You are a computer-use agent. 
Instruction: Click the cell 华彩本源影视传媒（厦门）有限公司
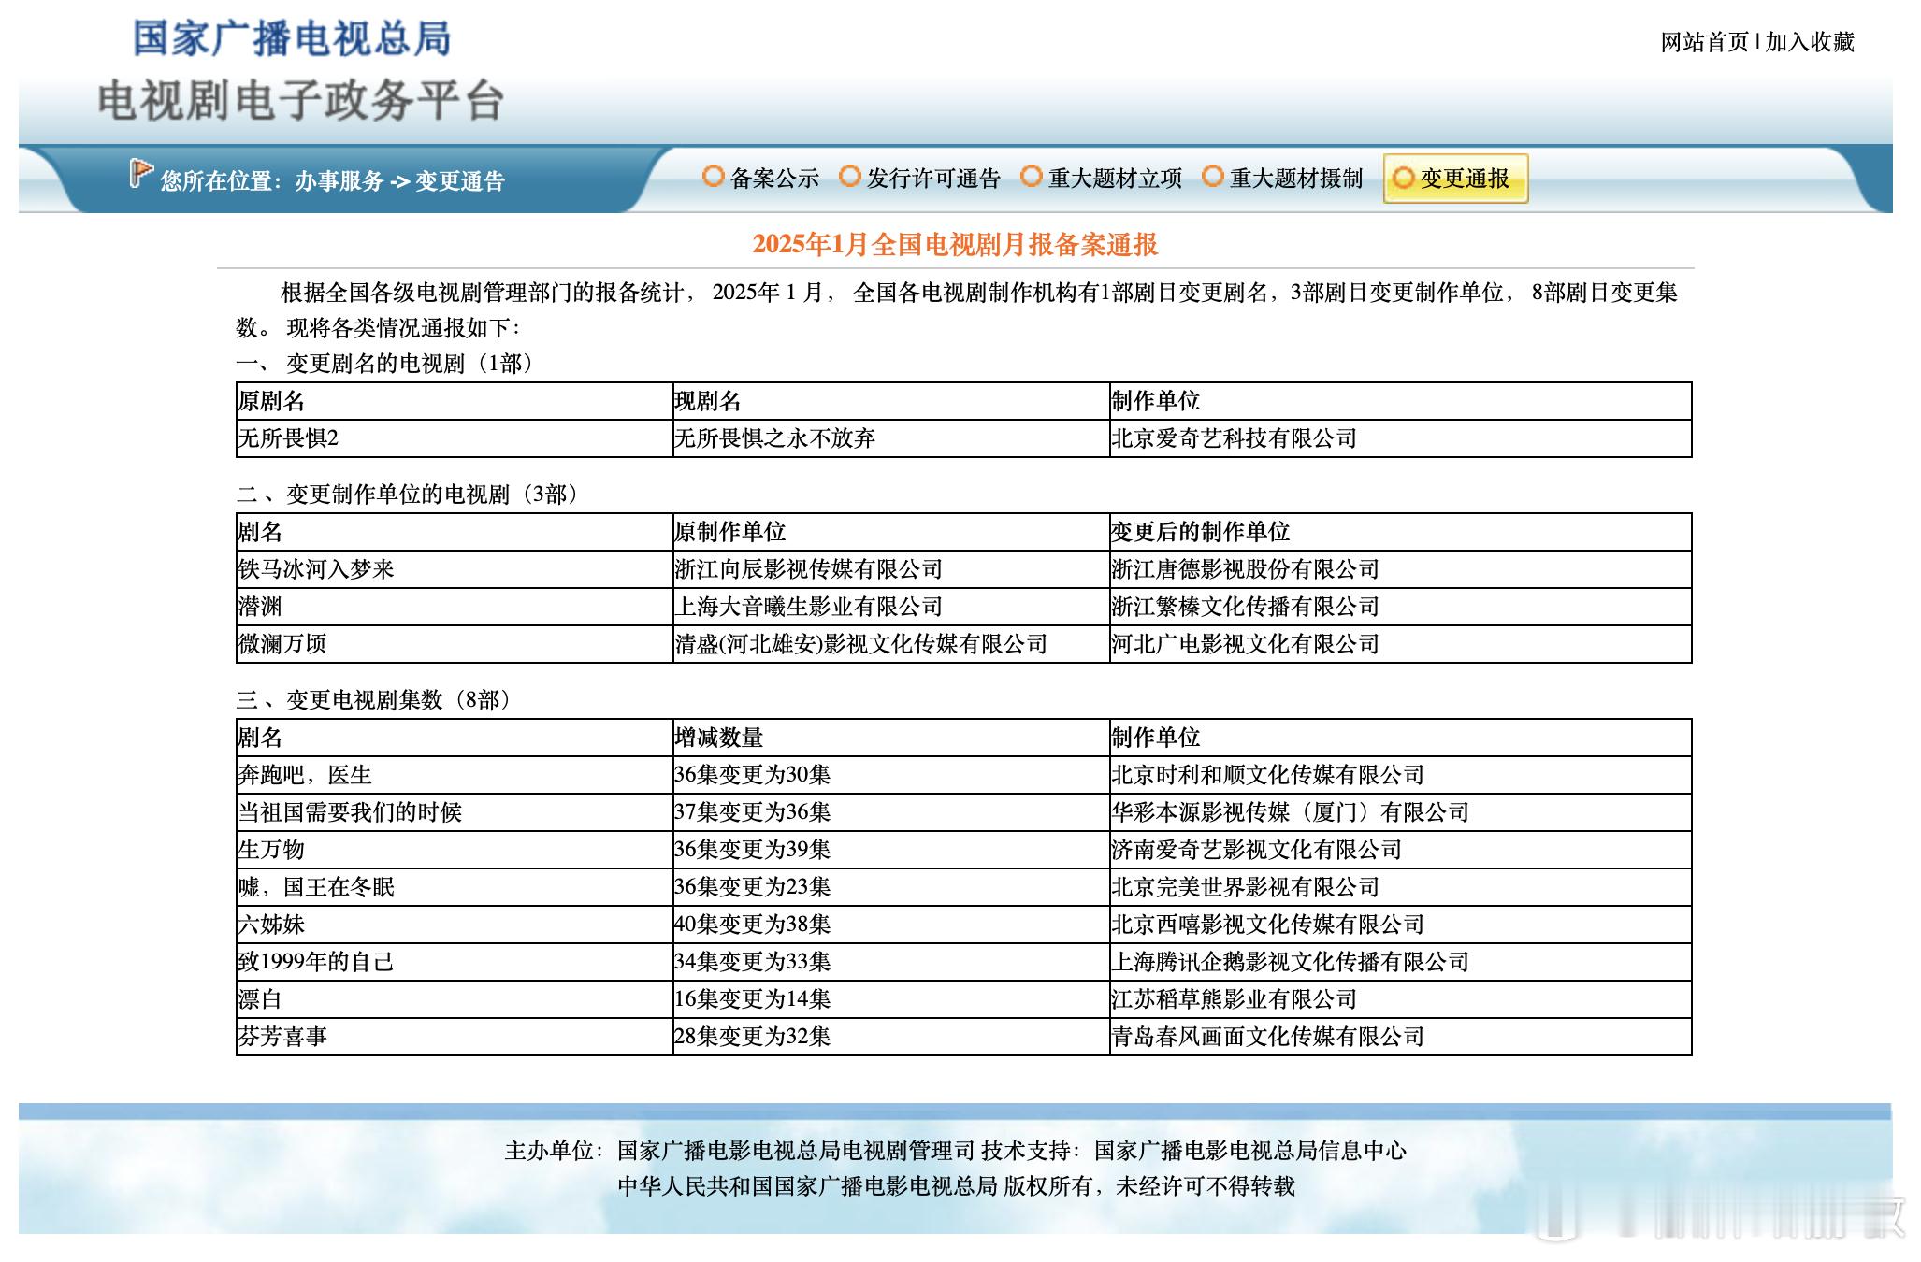pyautogui.click(x=1400, y=812)
